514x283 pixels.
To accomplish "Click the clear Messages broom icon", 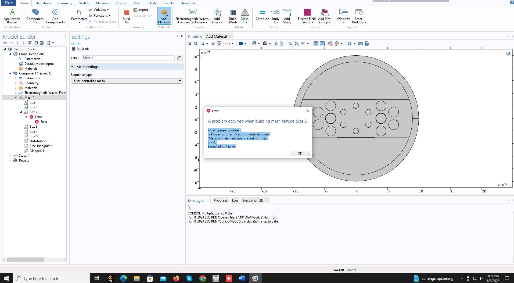I will [x=190, y=207].
